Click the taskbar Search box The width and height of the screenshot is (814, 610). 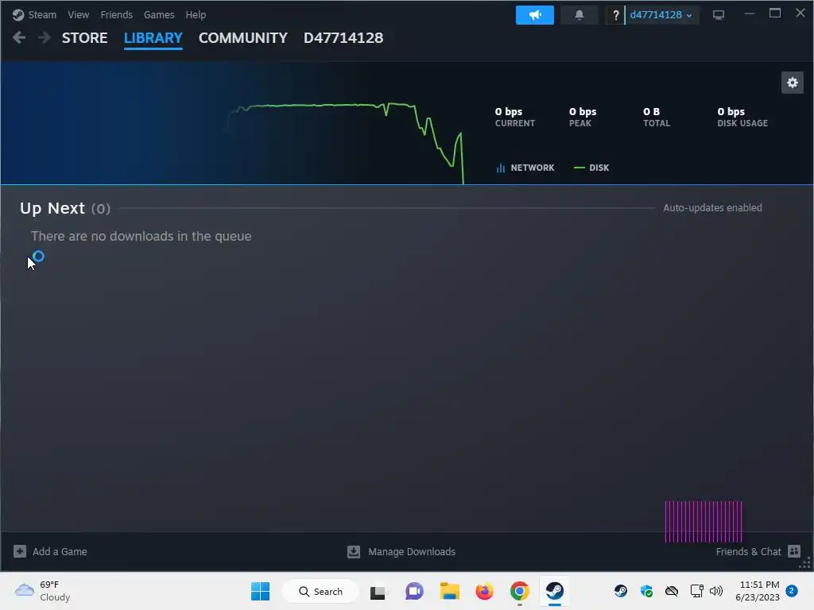320,591
